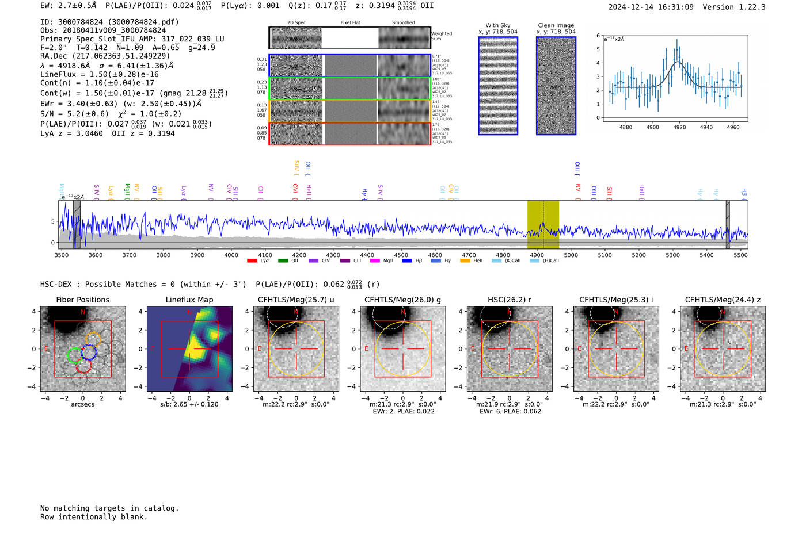Click the 'Obs: 20180411v009_3000784824' line
Image resolution: width=806 pixels, height=548 pixels.
[103, 30]
